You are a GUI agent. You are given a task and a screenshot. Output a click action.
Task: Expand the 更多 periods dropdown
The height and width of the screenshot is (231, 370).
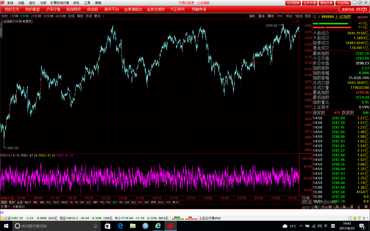tap(99, 16)
